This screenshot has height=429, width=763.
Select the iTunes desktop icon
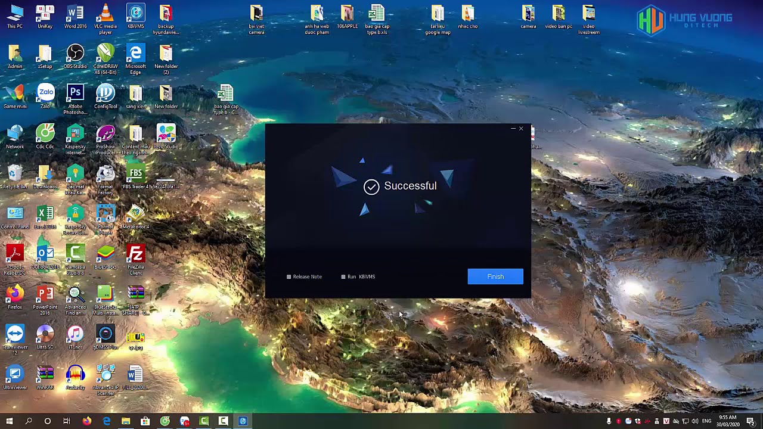pyautogui.click(x=75, y=337)
